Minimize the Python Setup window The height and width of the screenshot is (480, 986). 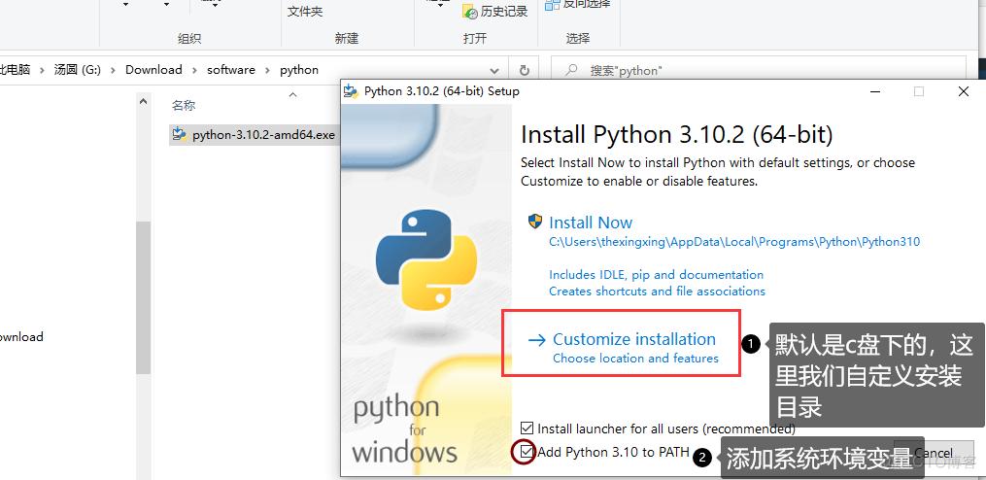(x=876, y=92)
